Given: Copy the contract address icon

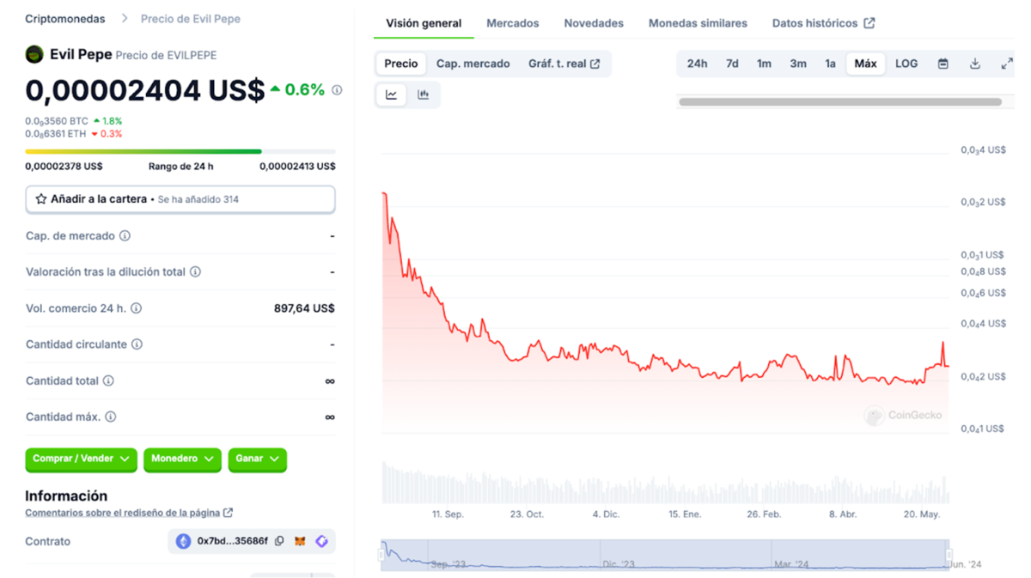Looking at the screenshot, I should pos(279,541).
